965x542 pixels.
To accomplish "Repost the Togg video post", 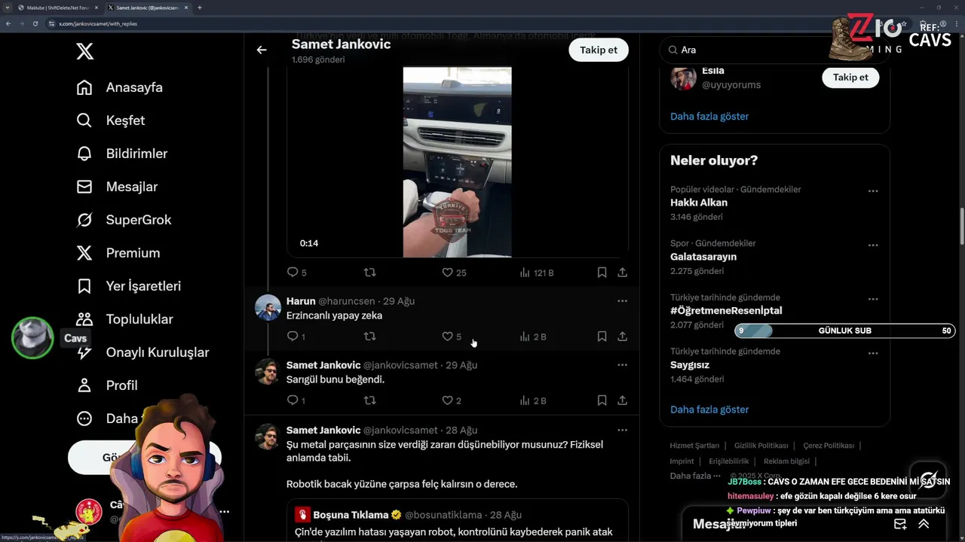I will click(x=369, y=273).
